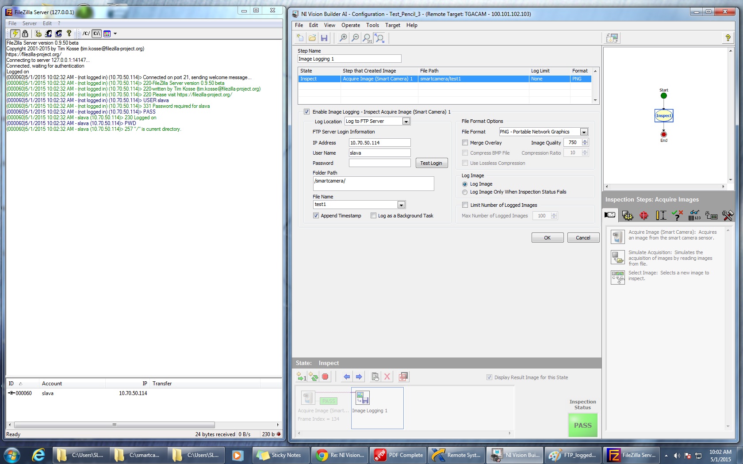This screenshot has width=743, height=464.
Task: Click the Edit Step clipboard icon
Action: pyautogui.click(x=375, y=377)
